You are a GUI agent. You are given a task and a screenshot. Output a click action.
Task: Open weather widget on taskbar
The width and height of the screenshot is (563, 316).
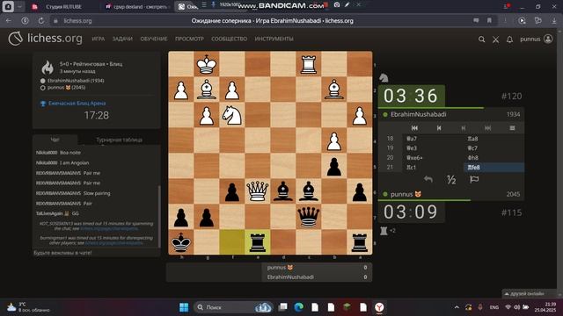coord(28,307)
